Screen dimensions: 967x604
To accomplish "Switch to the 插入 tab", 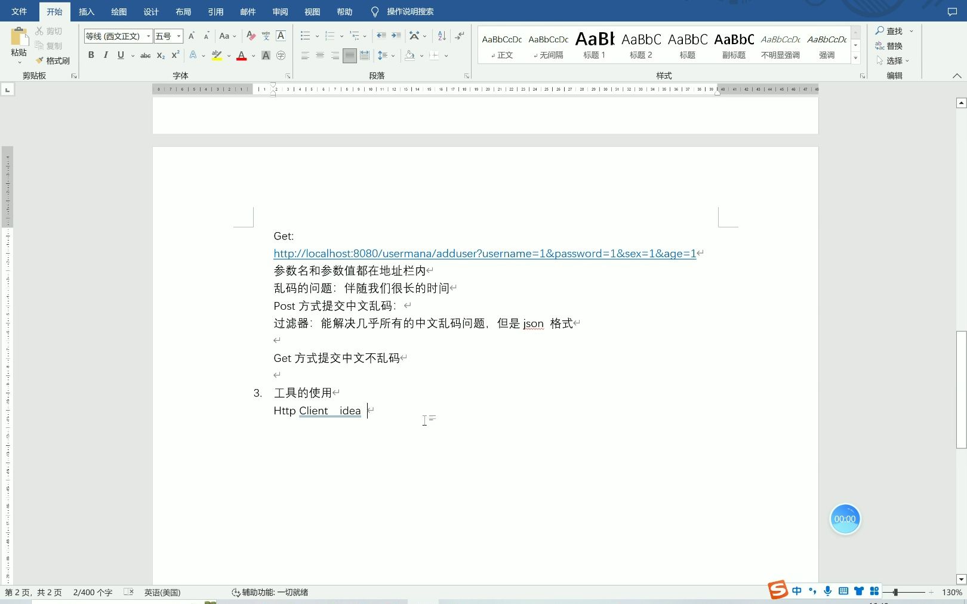I will (87, 11).
